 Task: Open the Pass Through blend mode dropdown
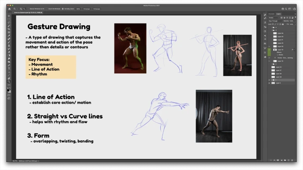276,21
